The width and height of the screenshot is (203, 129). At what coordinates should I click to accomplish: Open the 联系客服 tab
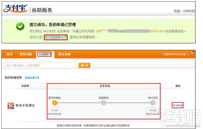(65, 54)
